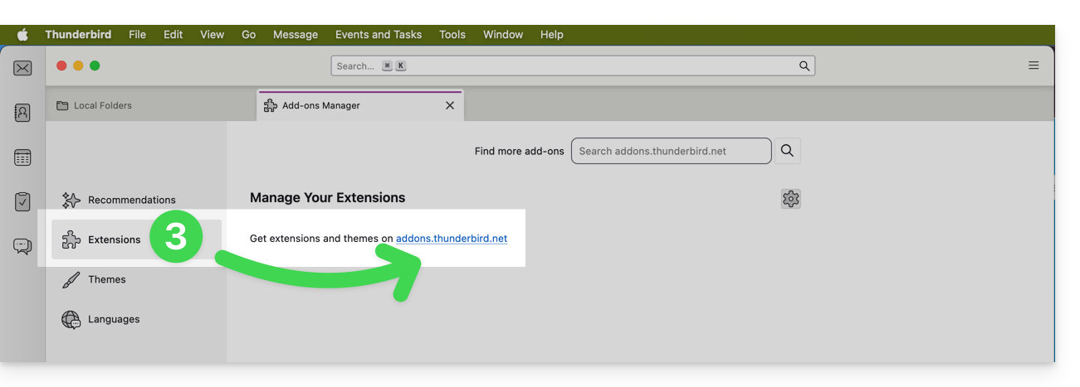Open the Mail space icon

point(22,68)
